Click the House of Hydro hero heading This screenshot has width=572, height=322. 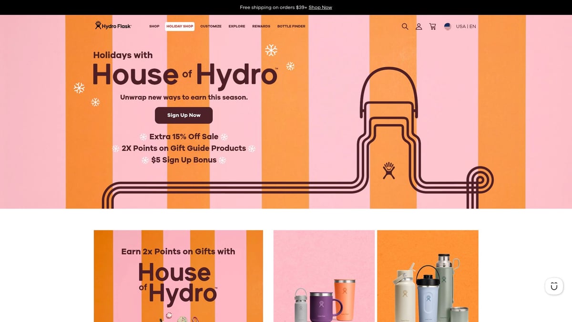184,74
